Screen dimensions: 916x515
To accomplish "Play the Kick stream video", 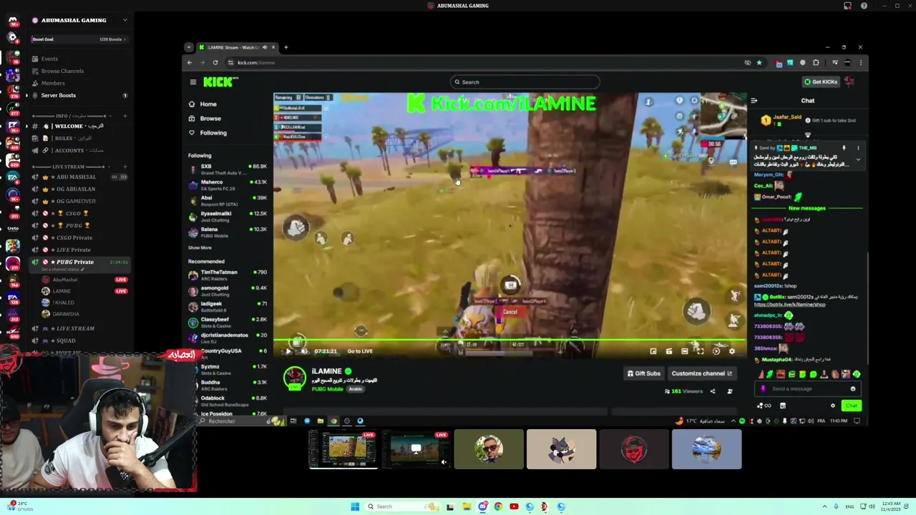I will 288,351.
